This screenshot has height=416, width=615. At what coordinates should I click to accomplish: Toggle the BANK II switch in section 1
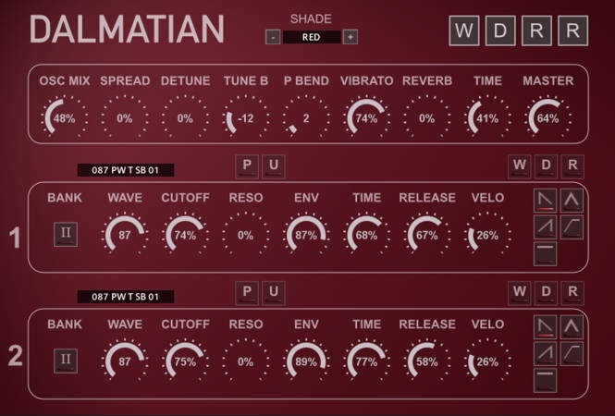click(x=66, y=235)
